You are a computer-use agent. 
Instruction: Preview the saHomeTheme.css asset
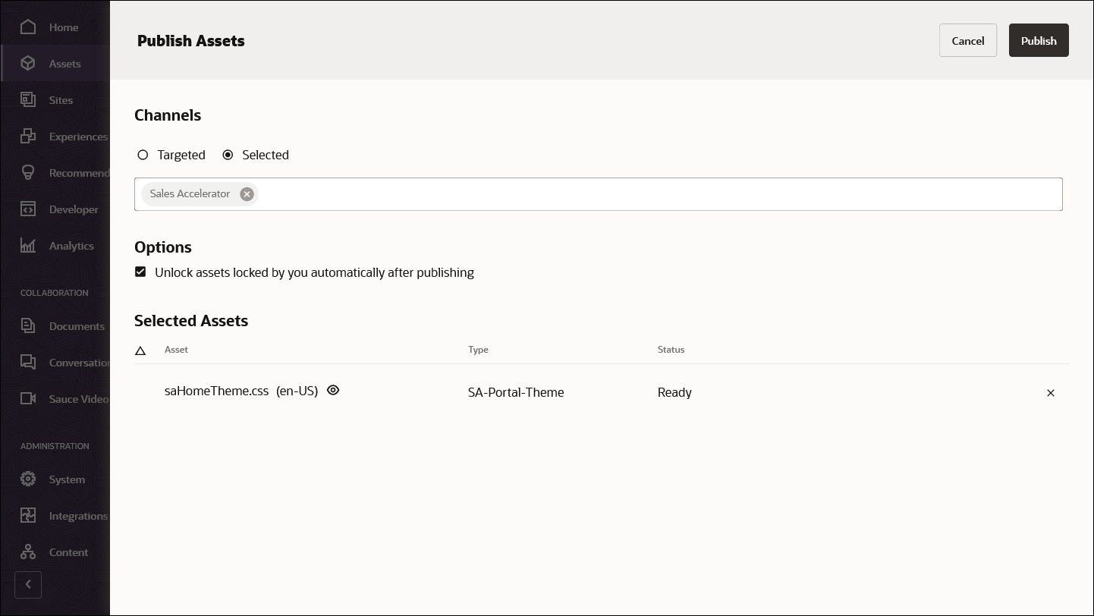click(x=333, y=390)
